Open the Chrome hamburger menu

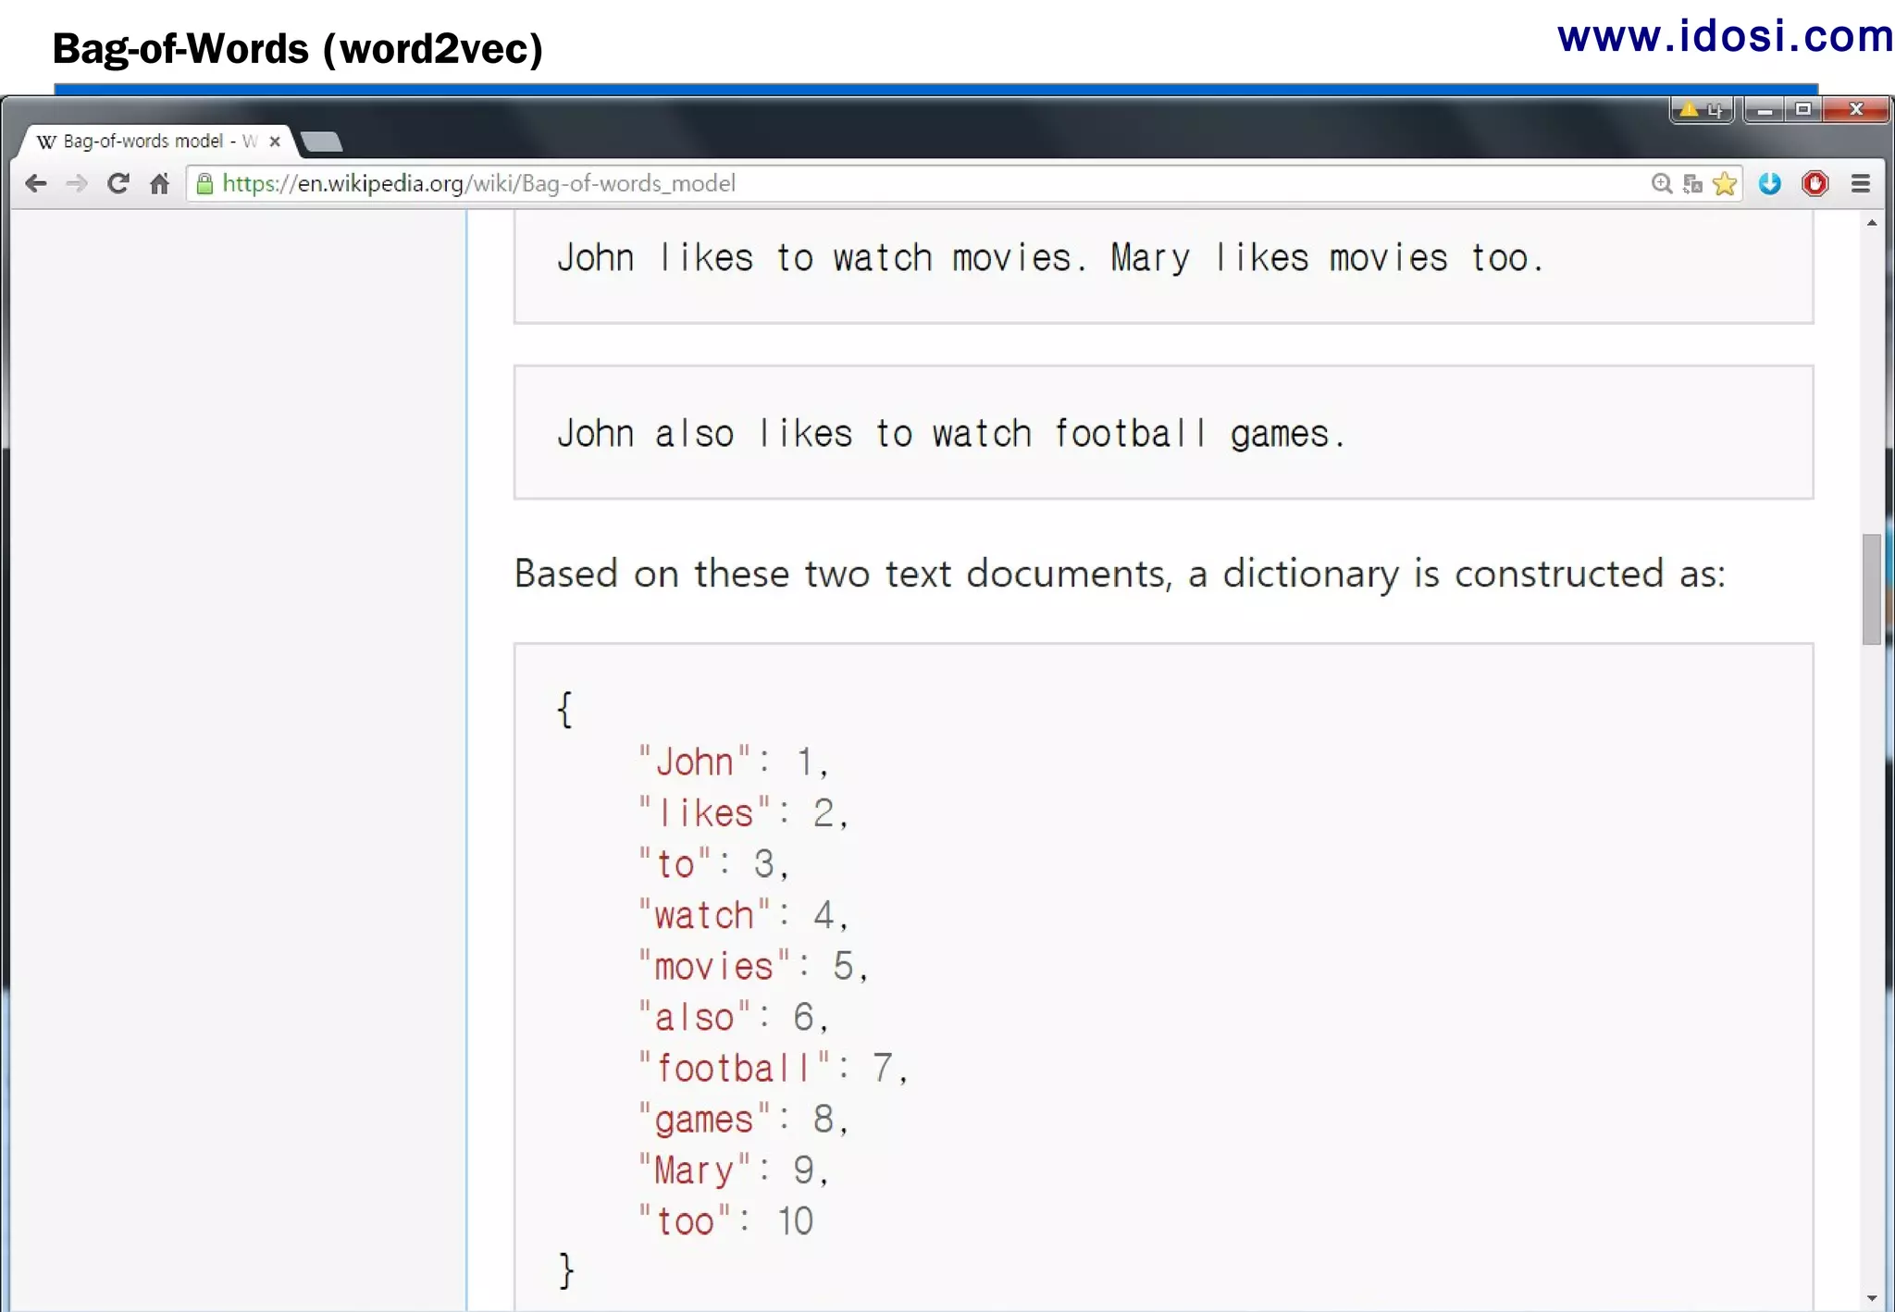pos(1861,183)
